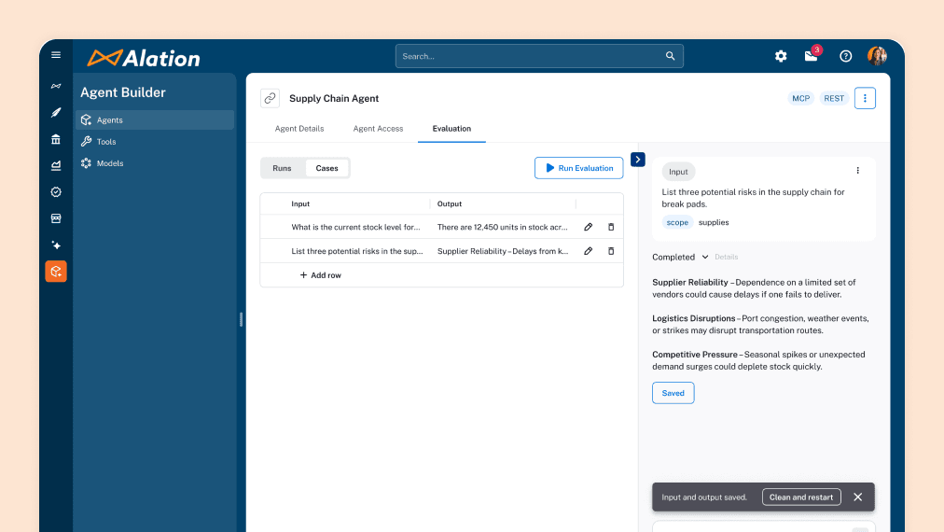The image size is (944, 532).
Task: Dismiss the 'Input and output saved' notification
Action: (857, 497)
